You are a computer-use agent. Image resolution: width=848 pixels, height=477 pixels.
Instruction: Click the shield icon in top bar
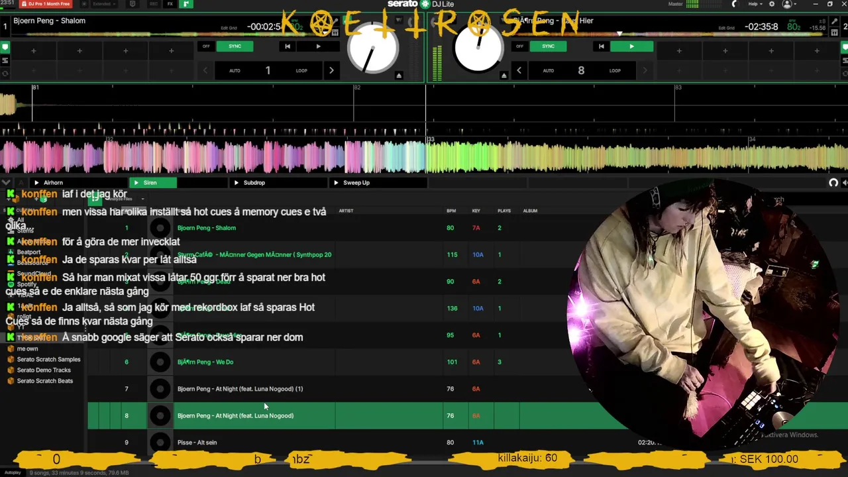(x=132, y=4)
